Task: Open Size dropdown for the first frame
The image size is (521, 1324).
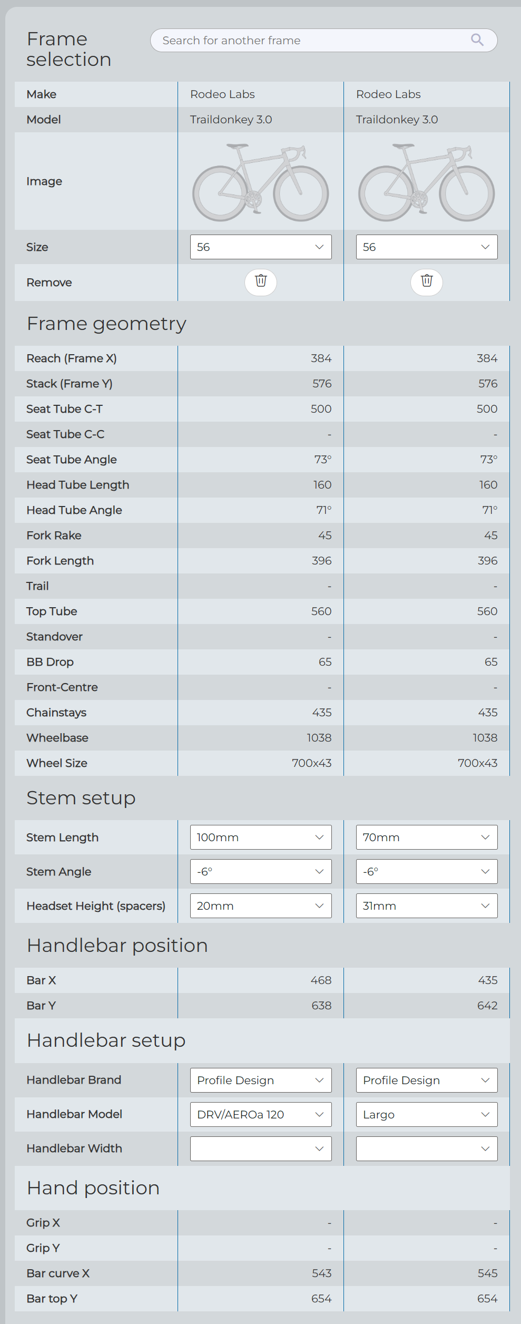Action: click(261, 247)
